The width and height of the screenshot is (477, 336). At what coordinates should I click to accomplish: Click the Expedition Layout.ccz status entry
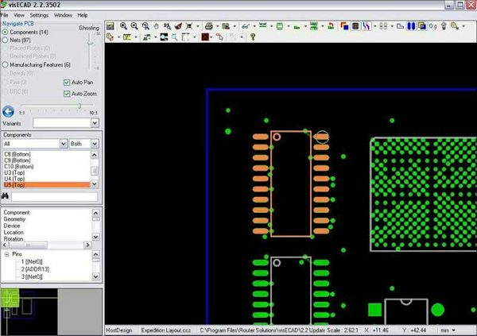point(166,330)
